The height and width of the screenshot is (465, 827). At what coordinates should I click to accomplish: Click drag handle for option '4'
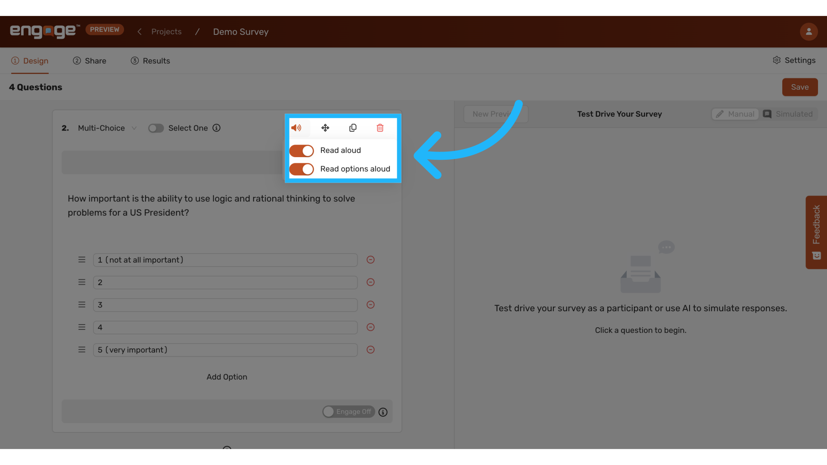pos(82,327)
